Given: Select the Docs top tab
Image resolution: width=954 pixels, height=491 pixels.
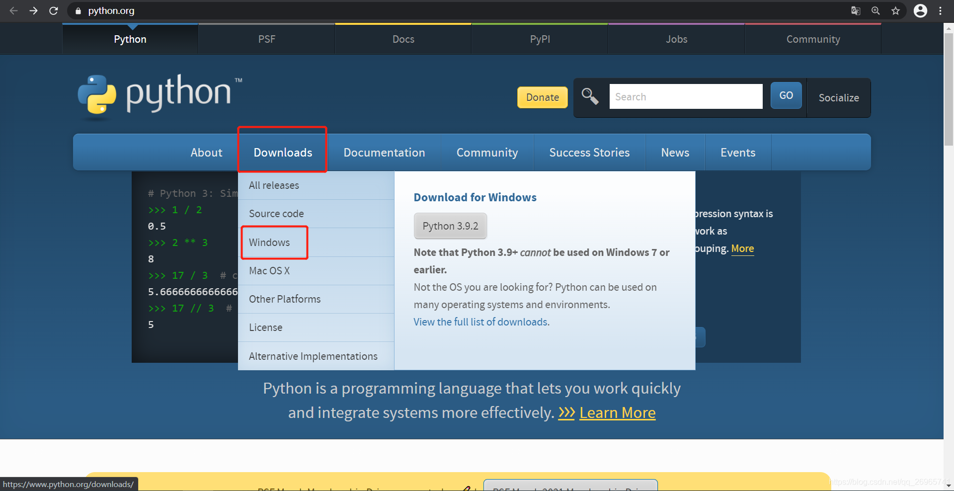Looking at the screenshot, I should point(403,39).
